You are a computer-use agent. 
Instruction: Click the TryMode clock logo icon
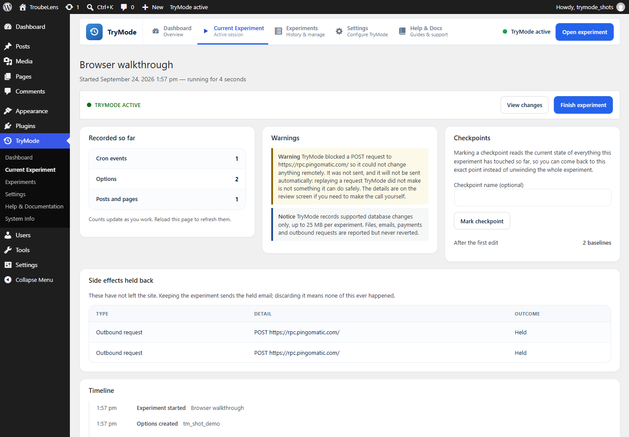[x=94, y=32]
